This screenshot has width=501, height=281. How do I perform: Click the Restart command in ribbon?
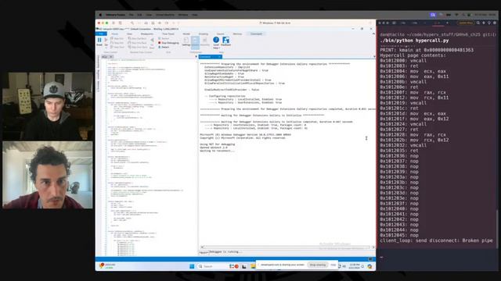pos(164,38)
